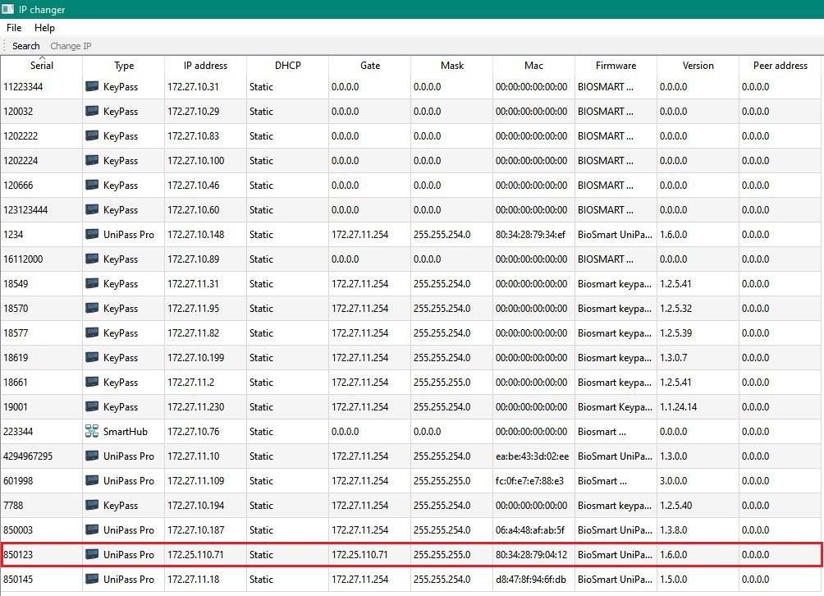Sort by Mask column header
The width and height of the screenshot is (824, 596).
click(x=452, y=66)
